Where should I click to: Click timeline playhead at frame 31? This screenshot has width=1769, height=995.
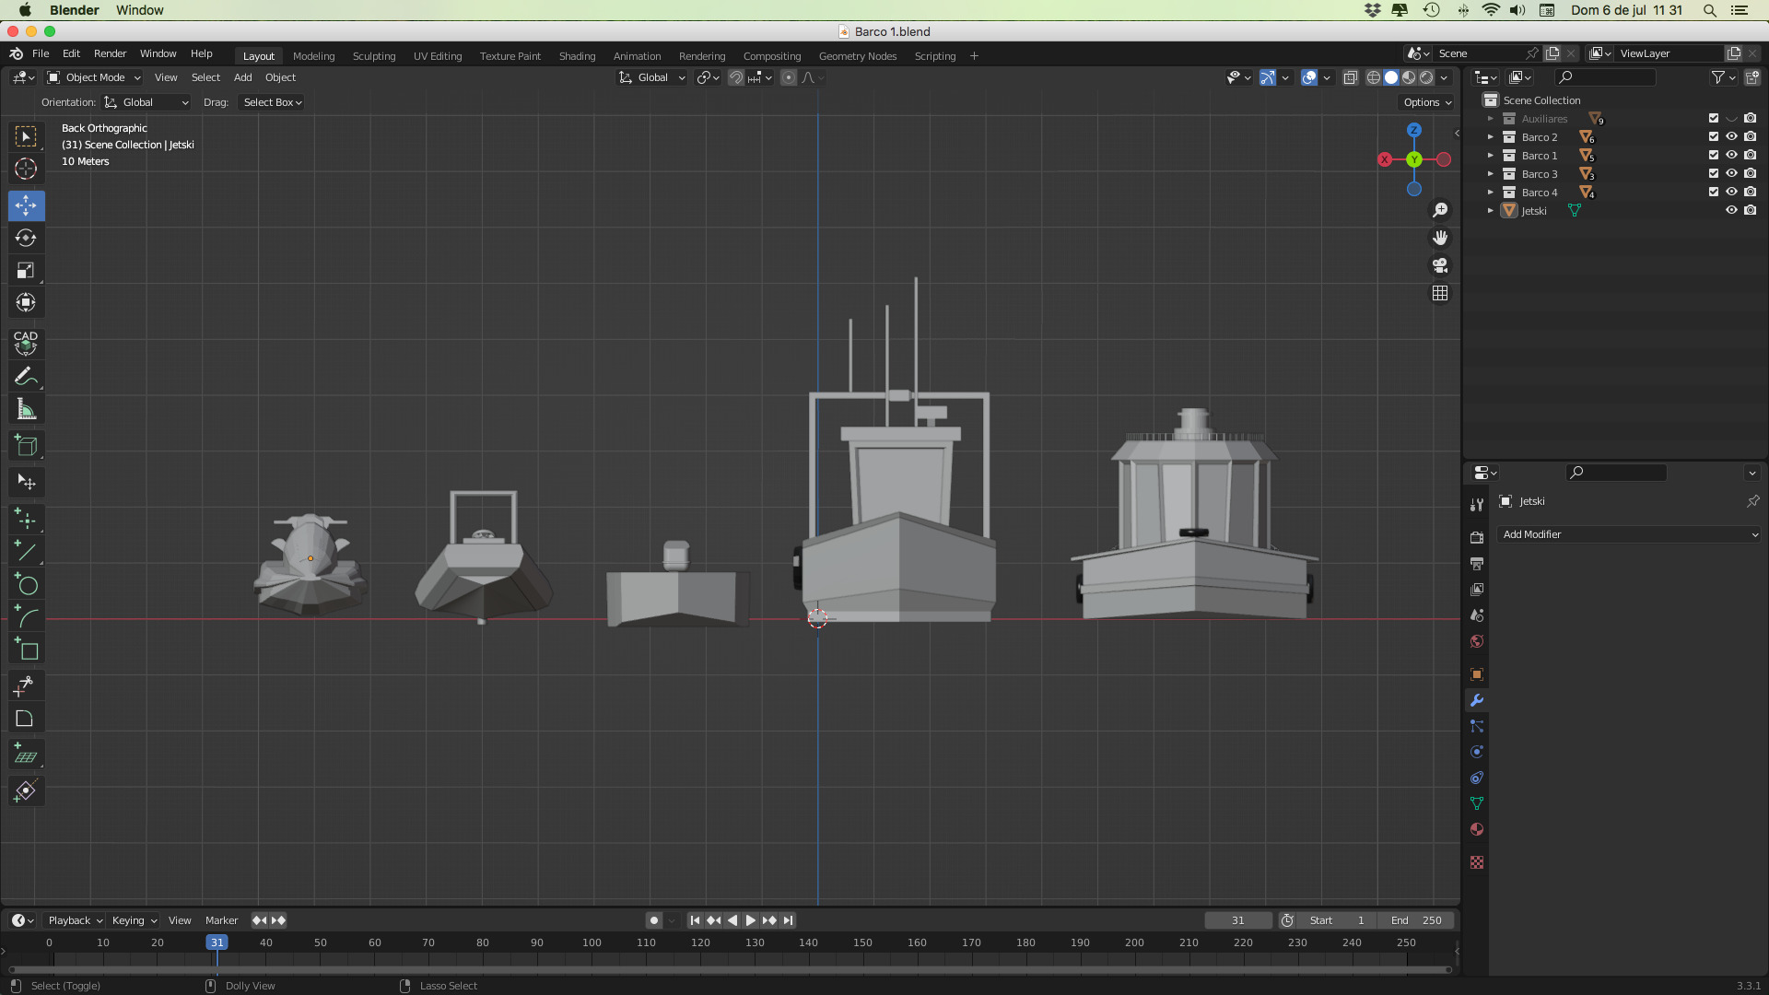pos(217,942)
